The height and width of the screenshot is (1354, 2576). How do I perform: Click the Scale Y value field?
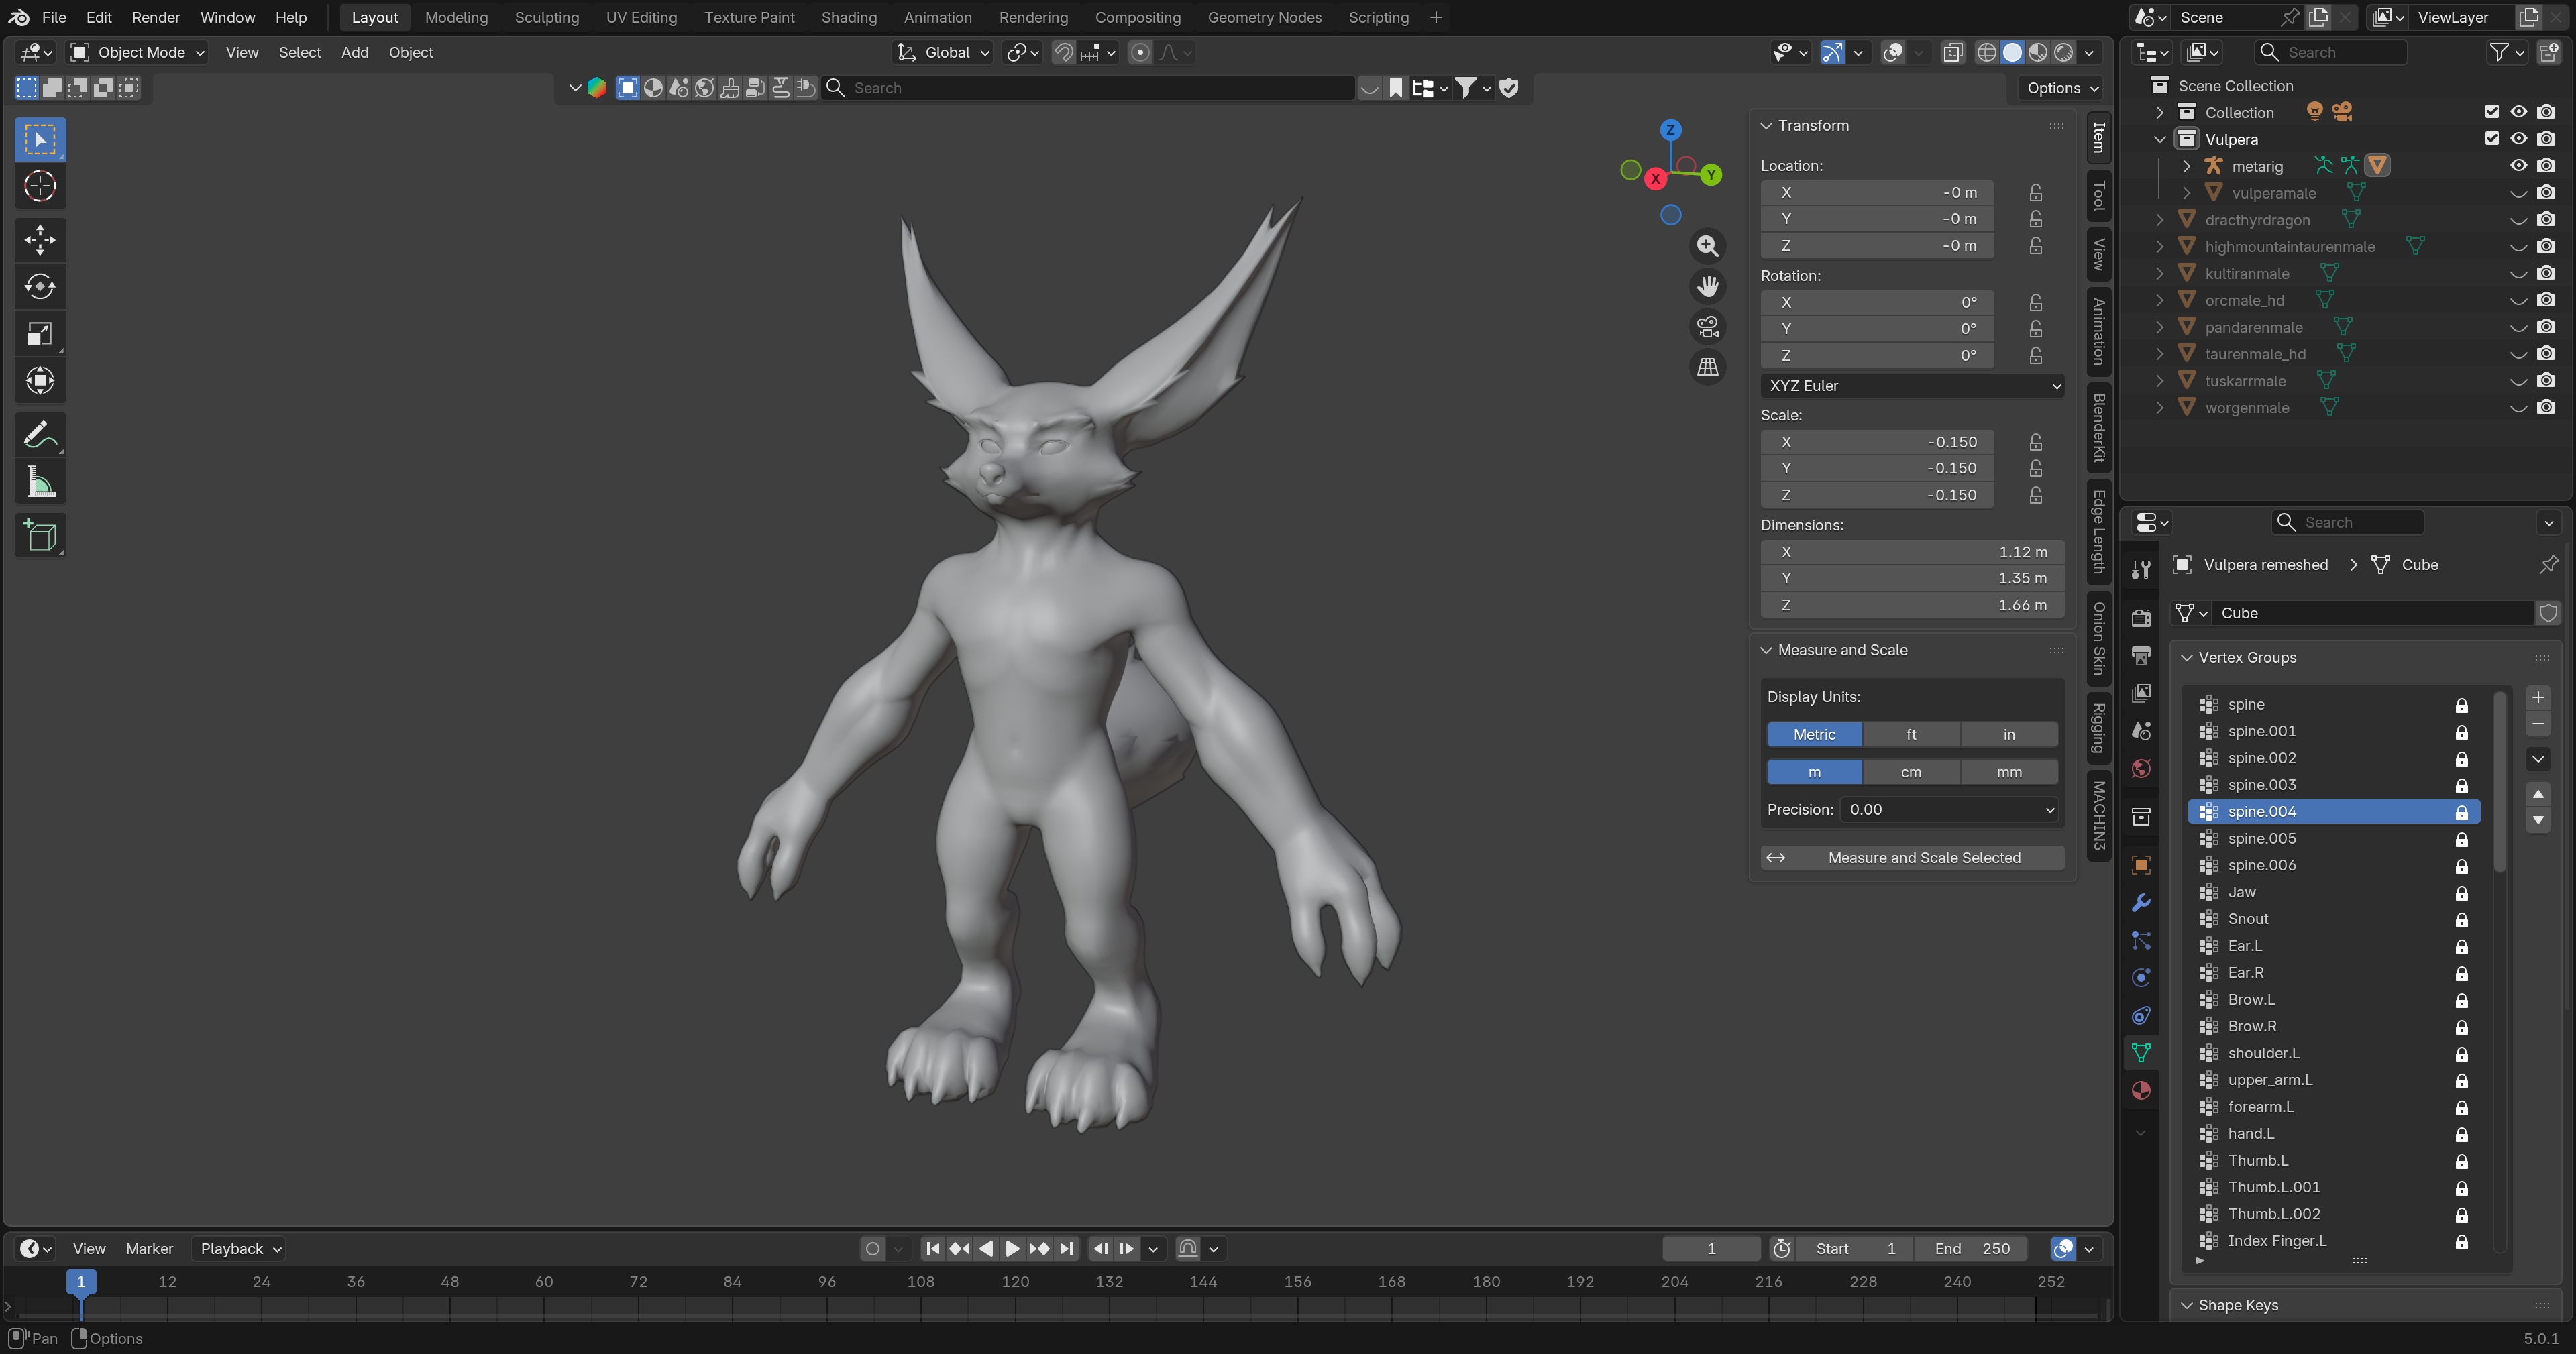[1877, 469]
